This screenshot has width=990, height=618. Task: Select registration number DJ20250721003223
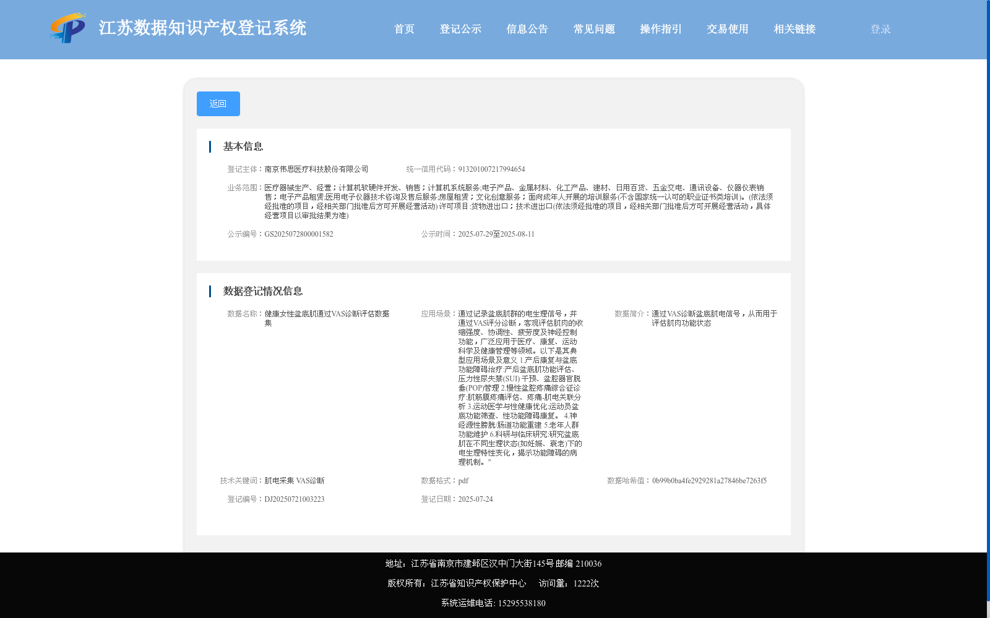click(x=295, y=499)
